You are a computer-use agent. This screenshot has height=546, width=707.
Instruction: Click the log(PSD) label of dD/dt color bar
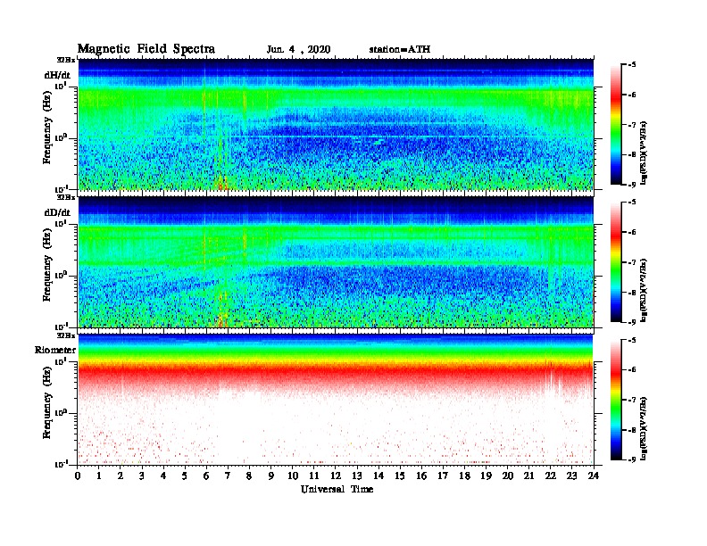pyautogui.click(x=644, y=290)
